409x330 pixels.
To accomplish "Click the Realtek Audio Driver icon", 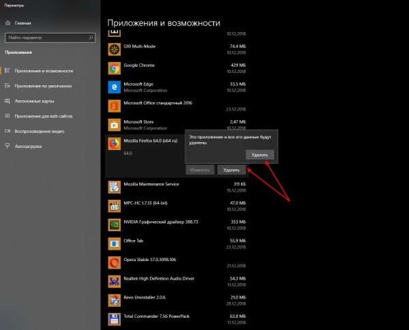I will pos(115,282).
